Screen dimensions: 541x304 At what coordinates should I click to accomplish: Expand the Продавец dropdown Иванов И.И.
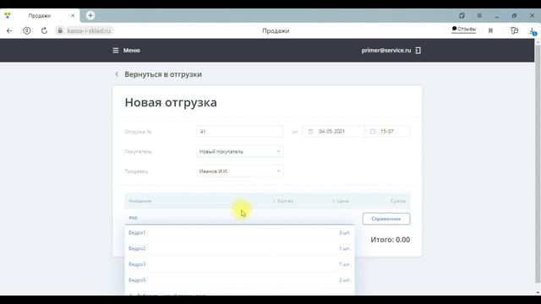(x=240, y=171)
